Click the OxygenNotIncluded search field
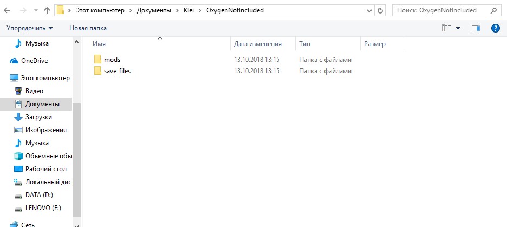The image size is (507, 227). click(x=439, y=10)
